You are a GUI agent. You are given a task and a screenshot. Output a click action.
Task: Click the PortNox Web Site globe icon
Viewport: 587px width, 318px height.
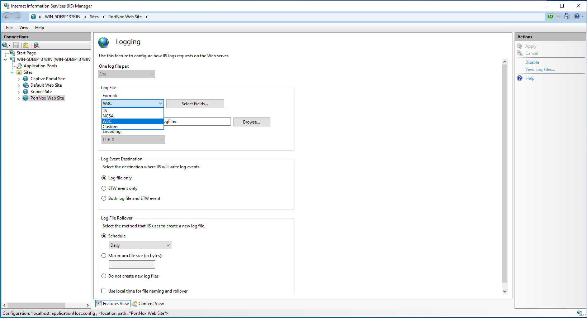(26, 98)
